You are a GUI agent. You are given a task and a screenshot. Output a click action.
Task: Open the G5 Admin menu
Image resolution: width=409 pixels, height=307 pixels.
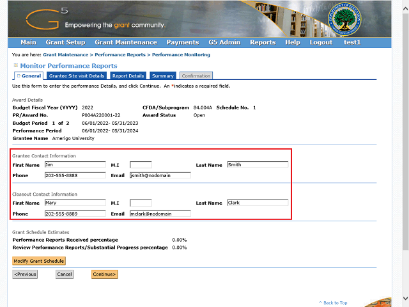(224, 42)
